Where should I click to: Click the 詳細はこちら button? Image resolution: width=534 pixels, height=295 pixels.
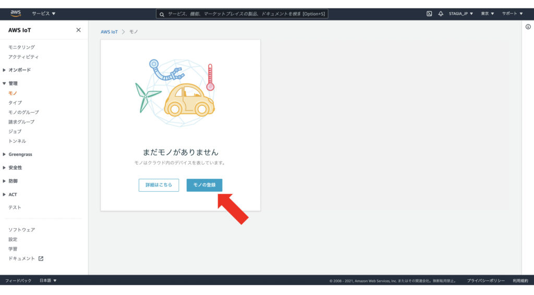point(159,185)
